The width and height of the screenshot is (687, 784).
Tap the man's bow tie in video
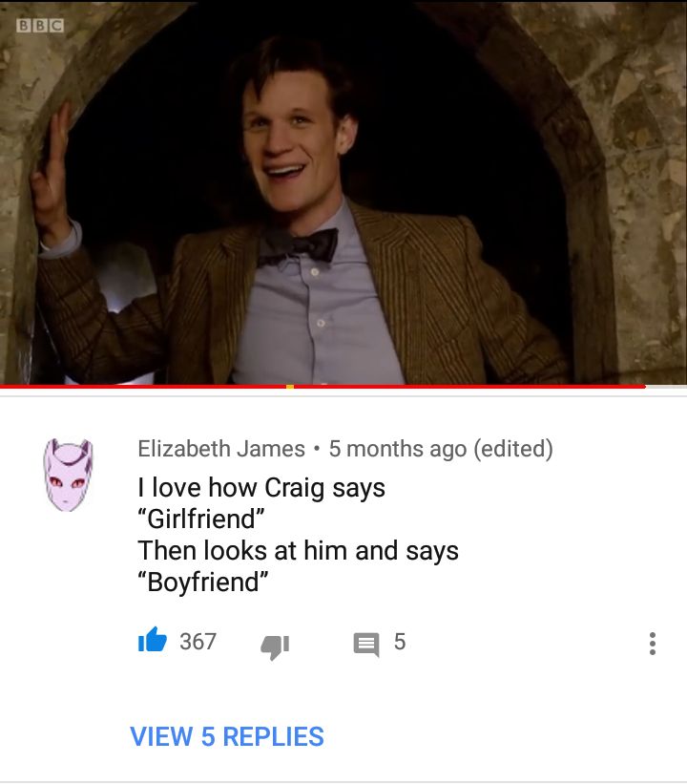(299, 246)
